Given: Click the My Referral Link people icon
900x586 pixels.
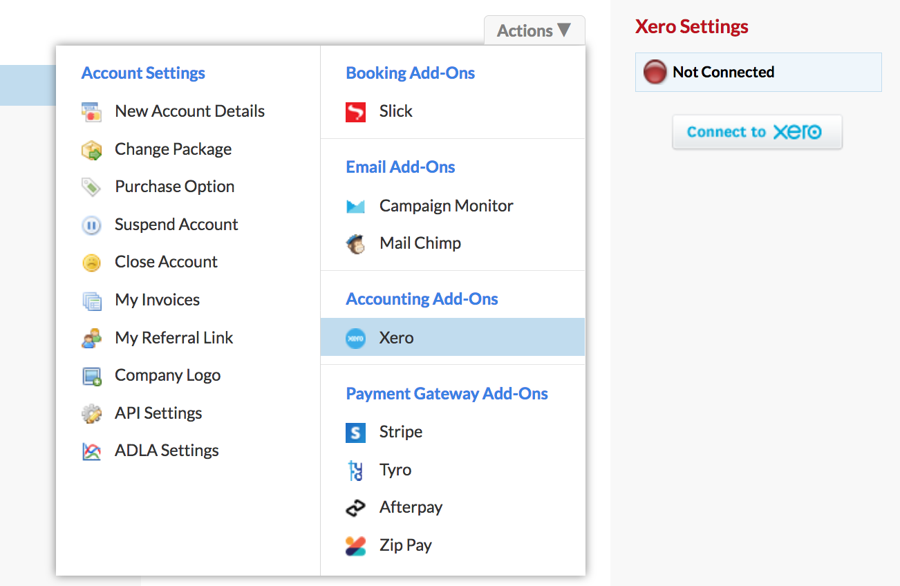Looking at the screenshot, I should pos(91,338).
